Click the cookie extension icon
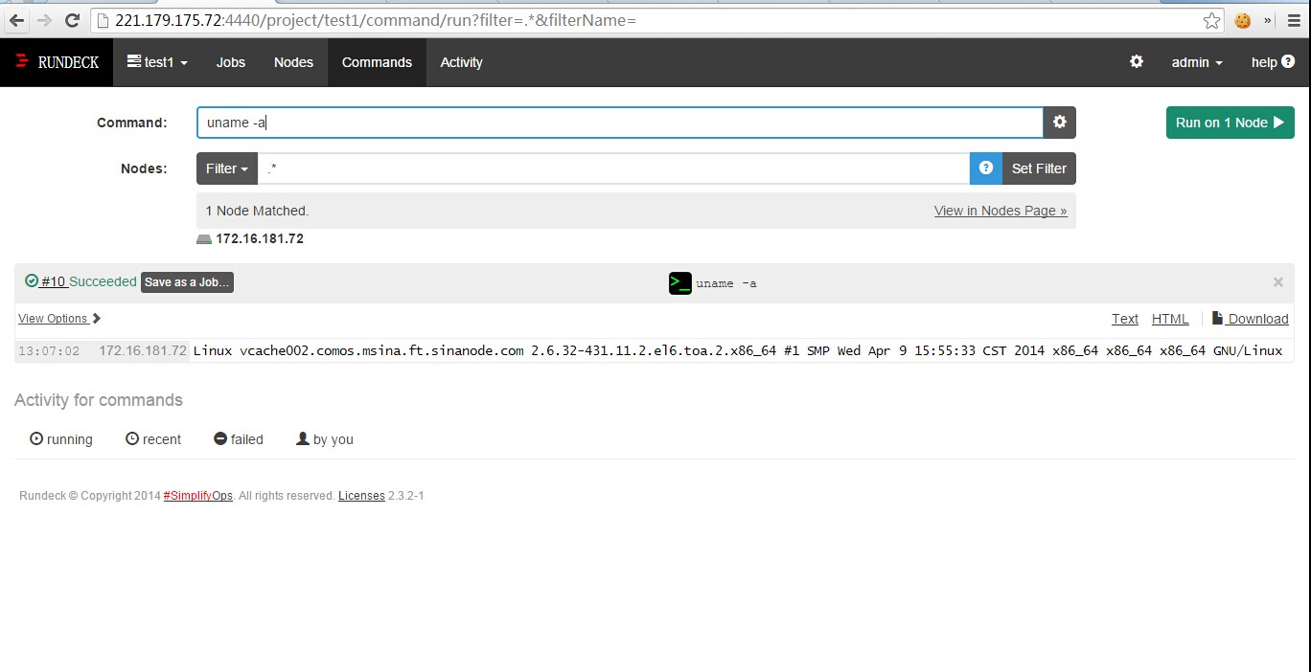This screenshot has height=672, width=1311. [1243, 20]
